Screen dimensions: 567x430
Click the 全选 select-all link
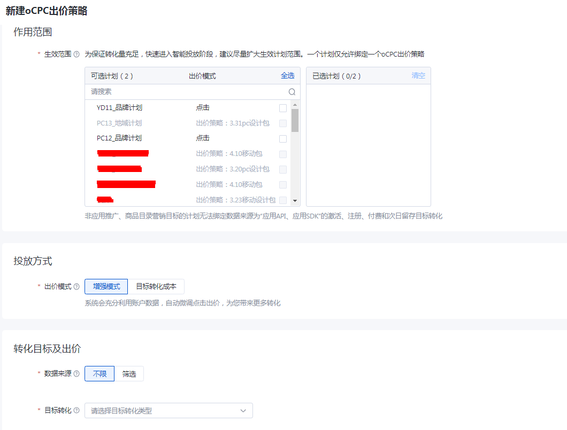tap(287, 75)
